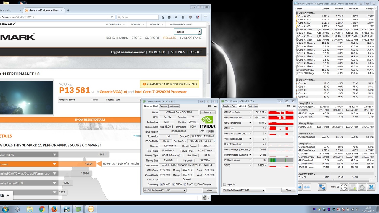Screen dimensions: 379x213
Task: Click GPU Core Clock red graph
Action: click(x=281, y=112)
